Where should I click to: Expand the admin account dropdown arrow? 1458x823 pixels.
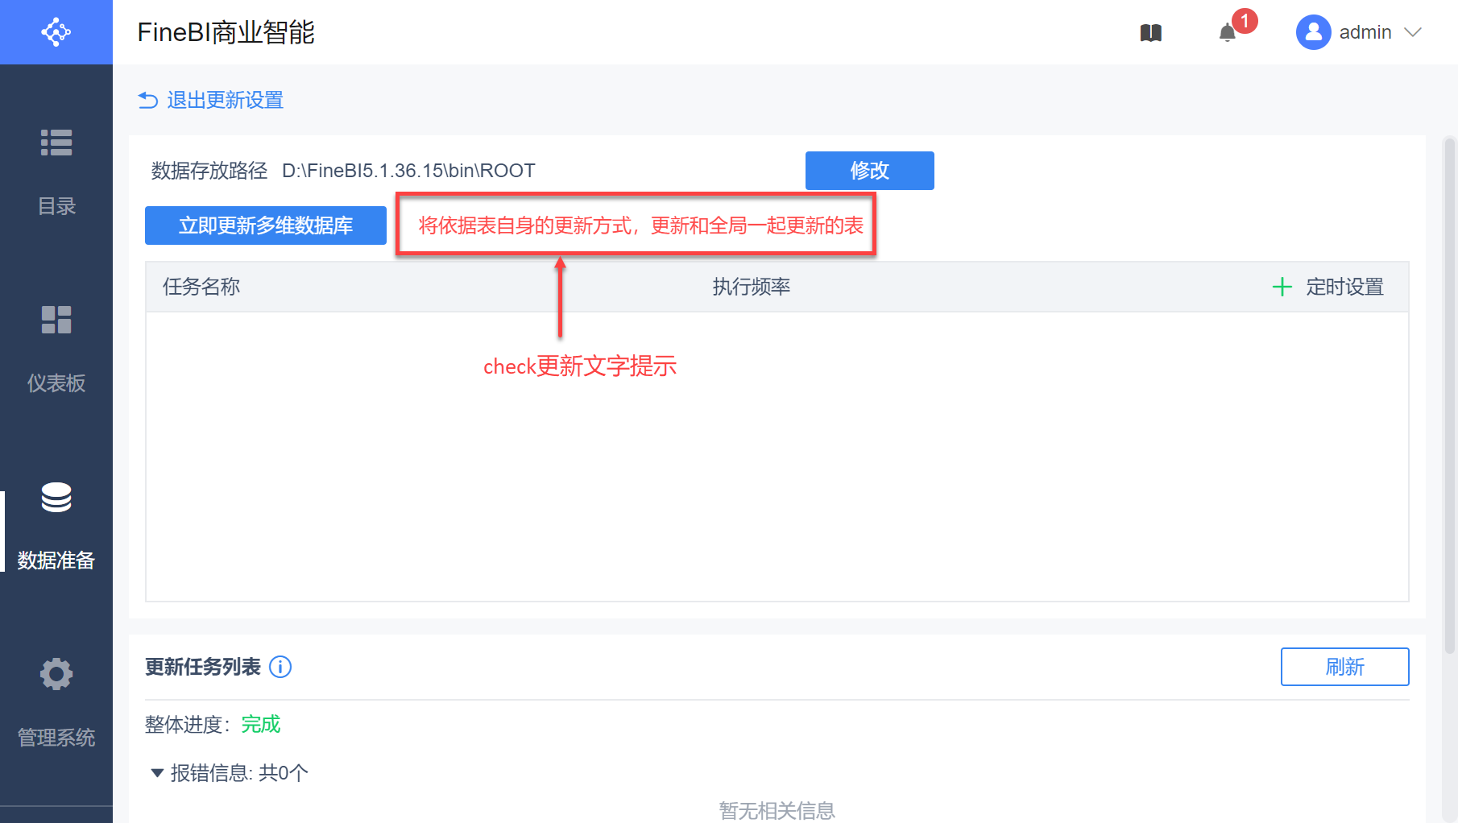1413,32
